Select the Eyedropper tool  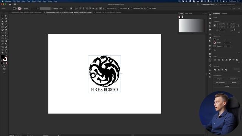[2, 44]
